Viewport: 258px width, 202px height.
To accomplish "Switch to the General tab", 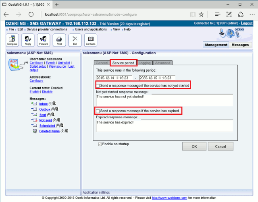I will point(102,63).
